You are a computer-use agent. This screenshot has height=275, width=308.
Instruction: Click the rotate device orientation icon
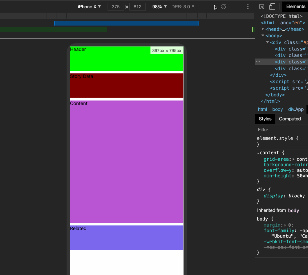[224, 7]
